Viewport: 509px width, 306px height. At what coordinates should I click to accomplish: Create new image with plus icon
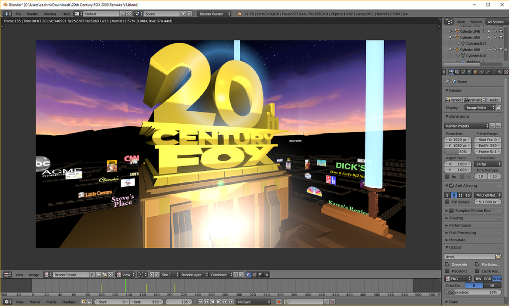(x=99, y=275)
